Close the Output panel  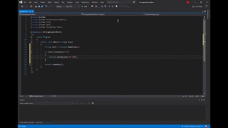coord(204,100)
